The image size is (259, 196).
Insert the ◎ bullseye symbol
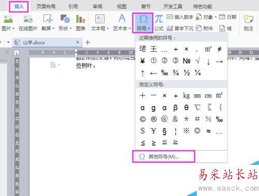tap(197, 131)
